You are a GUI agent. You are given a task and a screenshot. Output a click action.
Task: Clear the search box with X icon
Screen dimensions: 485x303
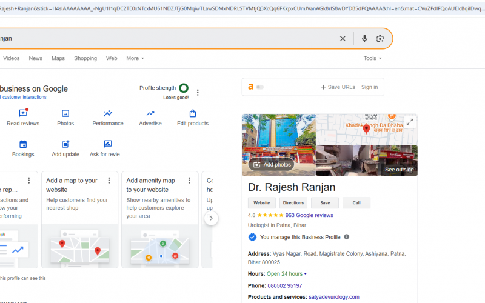coord(343,39)
